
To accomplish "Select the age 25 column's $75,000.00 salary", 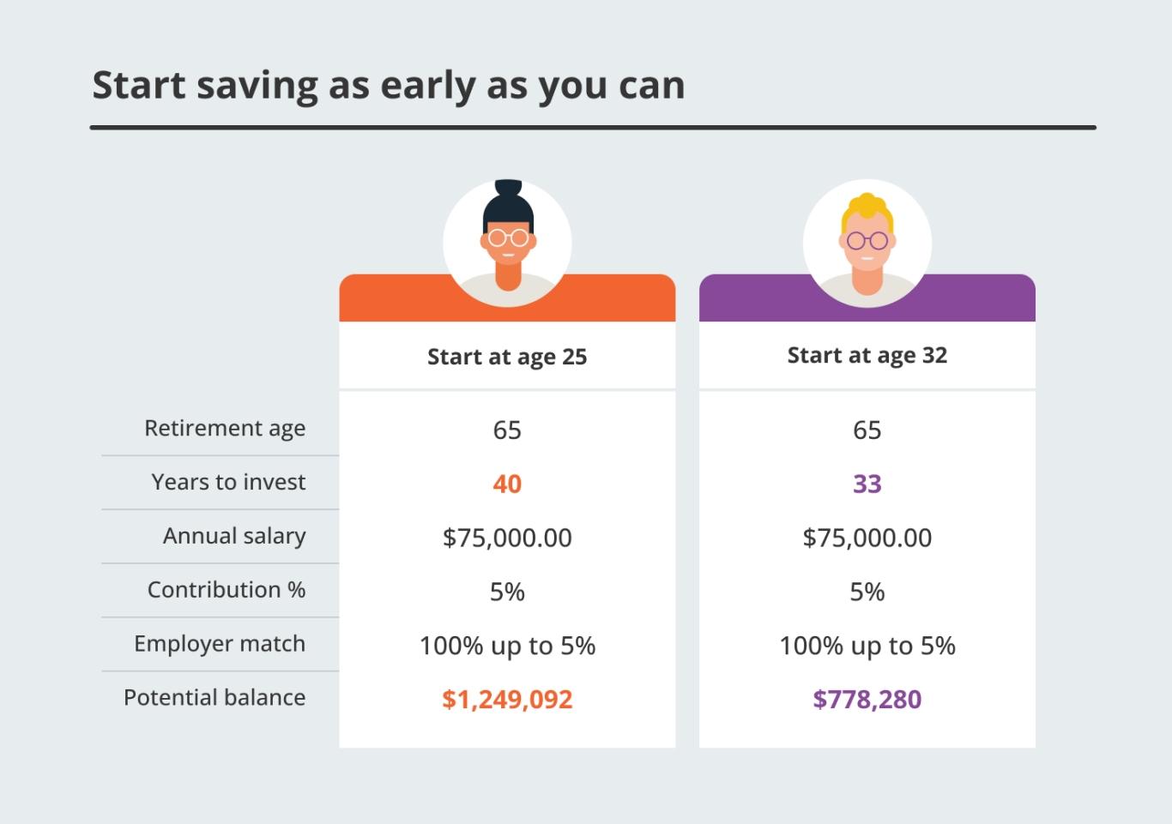I will coord(507,538).
